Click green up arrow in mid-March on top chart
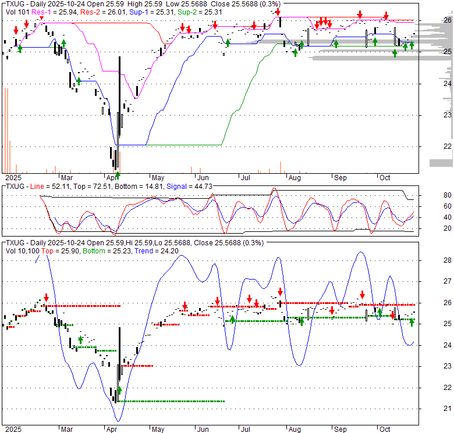This screenshot has height=433, width=454. 79,83
